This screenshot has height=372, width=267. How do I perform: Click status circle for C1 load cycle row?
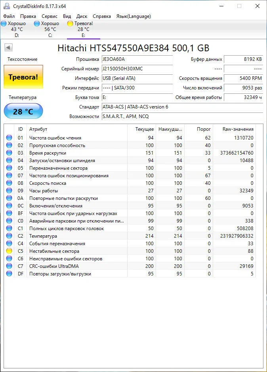(9, 228)
